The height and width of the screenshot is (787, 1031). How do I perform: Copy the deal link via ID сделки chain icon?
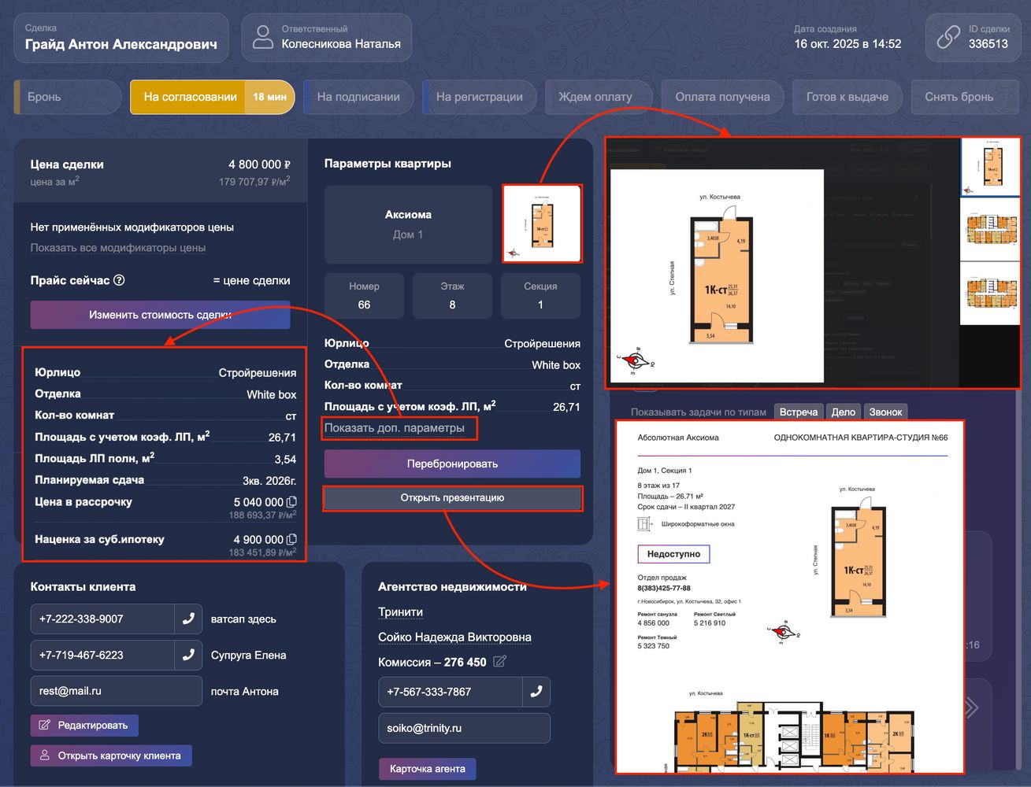coord(948,37)
